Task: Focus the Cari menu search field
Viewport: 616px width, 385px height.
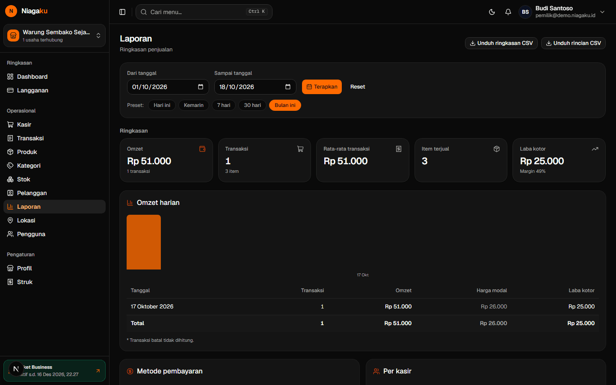Action: pyautogui.click(x=204, y=12)
